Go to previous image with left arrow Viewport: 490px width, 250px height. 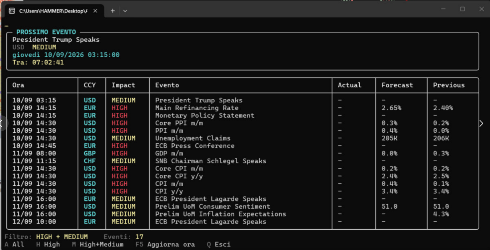[x=2, y=123]
